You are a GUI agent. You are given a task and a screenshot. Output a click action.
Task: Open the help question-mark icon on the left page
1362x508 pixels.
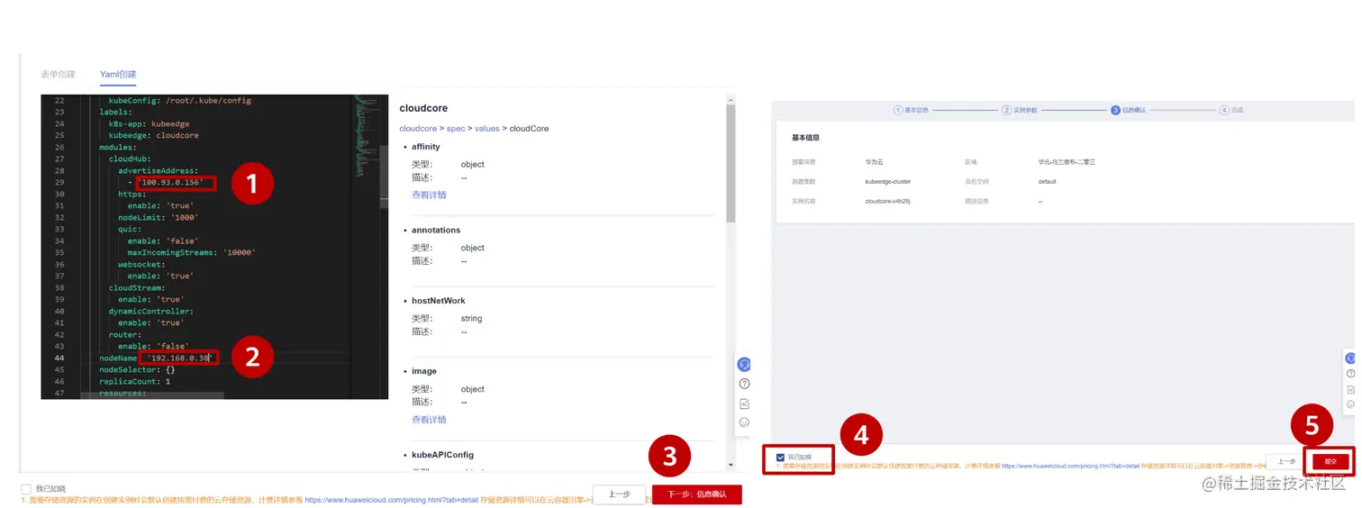pyautogui.click(x=744, y=384)
